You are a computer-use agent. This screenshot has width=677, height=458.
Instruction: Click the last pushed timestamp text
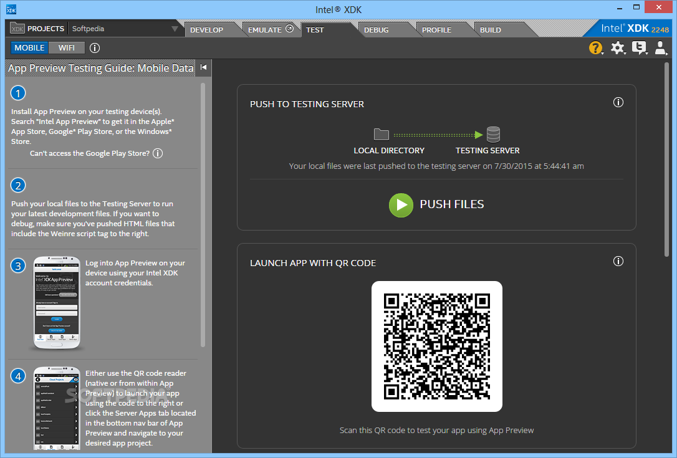(436, 166)
